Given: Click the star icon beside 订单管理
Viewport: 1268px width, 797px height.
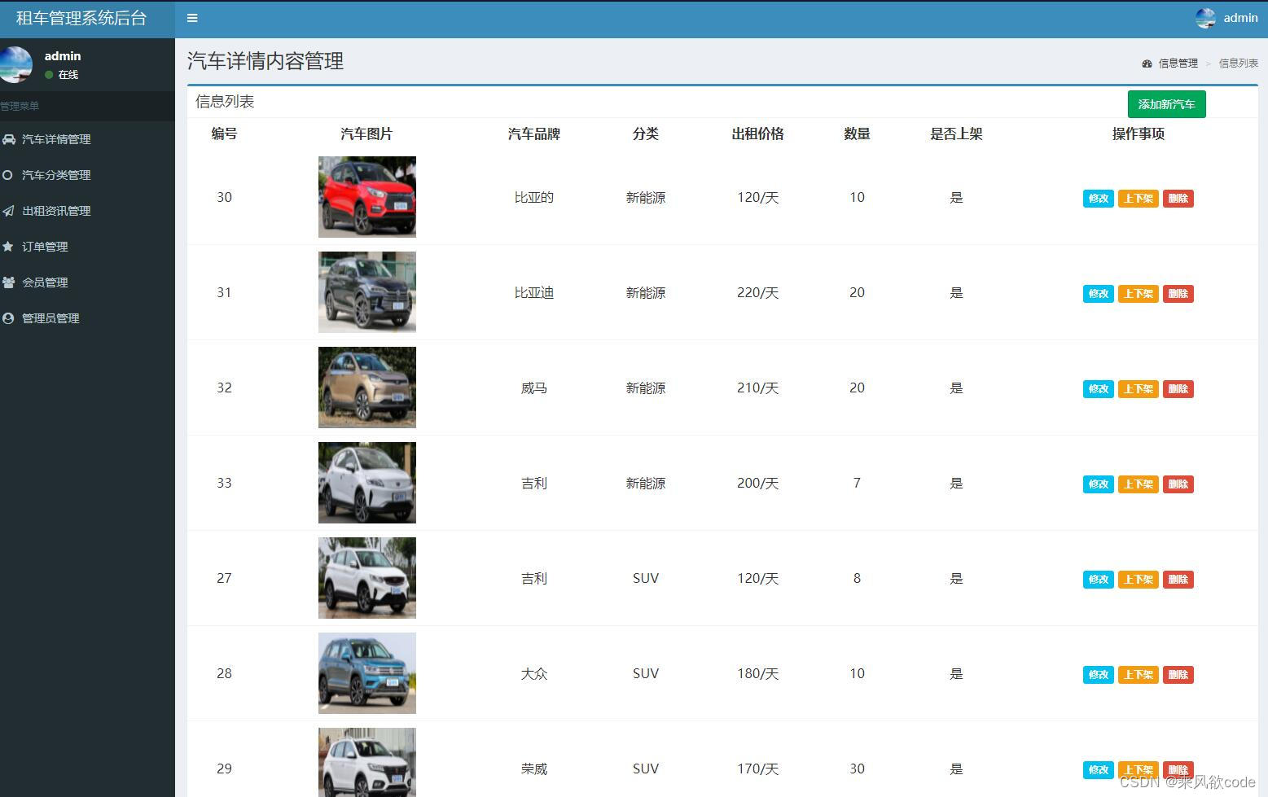Looking at the screenshot, I should pyautogui.click(x=8, y=247).
